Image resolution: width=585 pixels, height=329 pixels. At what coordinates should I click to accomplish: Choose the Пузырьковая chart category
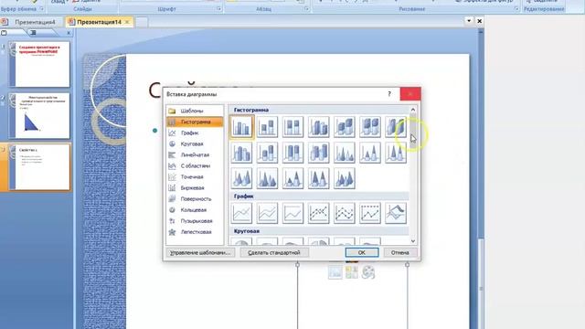click(x=195, y=221)
